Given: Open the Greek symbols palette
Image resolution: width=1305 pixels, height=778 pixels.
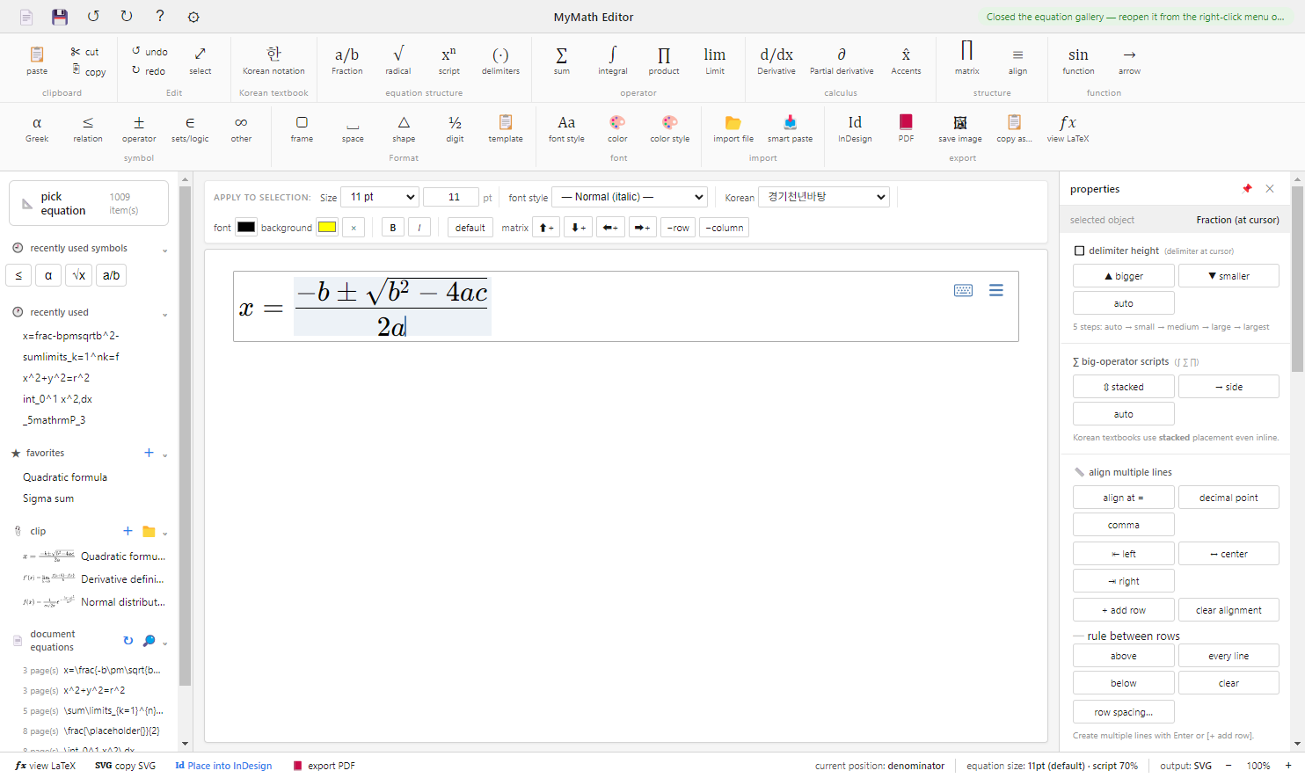Looking at the screenshot, I should [x=37, y=128].
